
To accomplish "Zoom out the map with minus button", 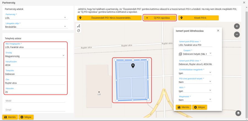I will click(x=237, y=35).
